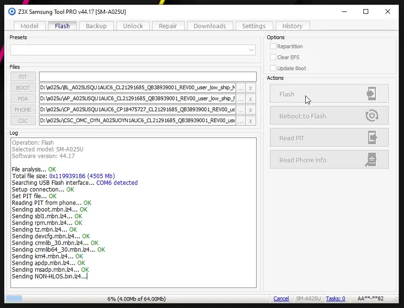Viewport: 404px width, 308px height.
Task: Click the Flash phone icon
Action: tap(371, 94)
